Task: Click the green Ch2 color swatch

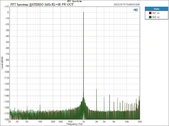Action: [150, 17]
